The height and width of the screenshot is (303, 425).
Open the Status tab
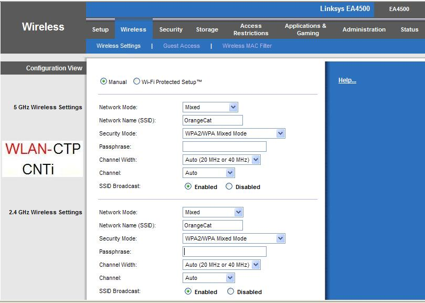pos(409,29)
